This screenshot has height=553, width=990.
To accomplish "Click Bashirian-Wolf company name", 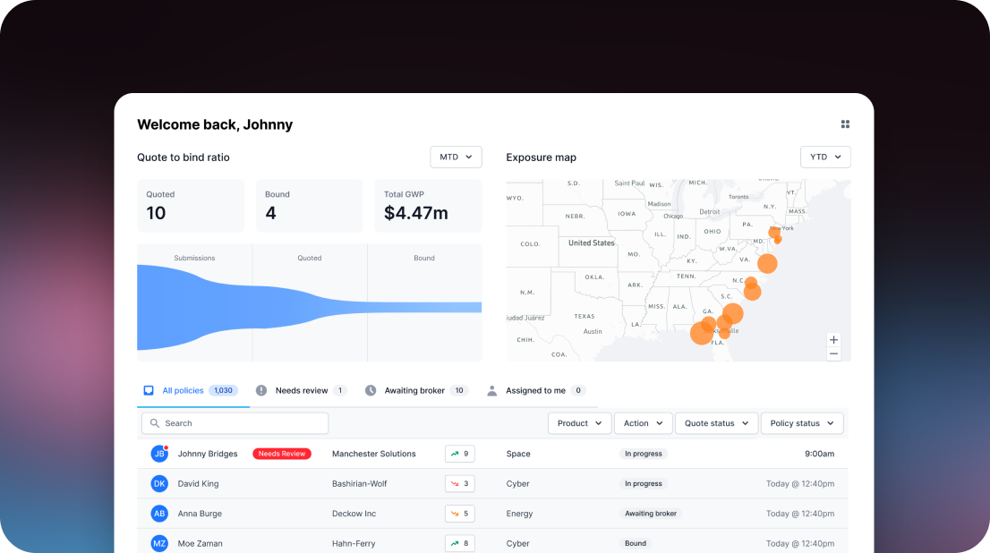I will (359, 483).
